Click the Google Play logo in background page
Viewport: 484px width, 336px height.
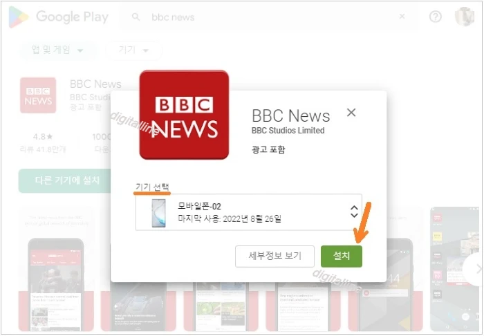coord(59,17)
